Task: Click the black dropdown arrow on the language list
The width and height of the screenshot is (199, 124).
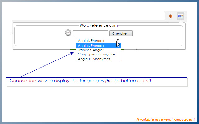Action: (118, 40)
